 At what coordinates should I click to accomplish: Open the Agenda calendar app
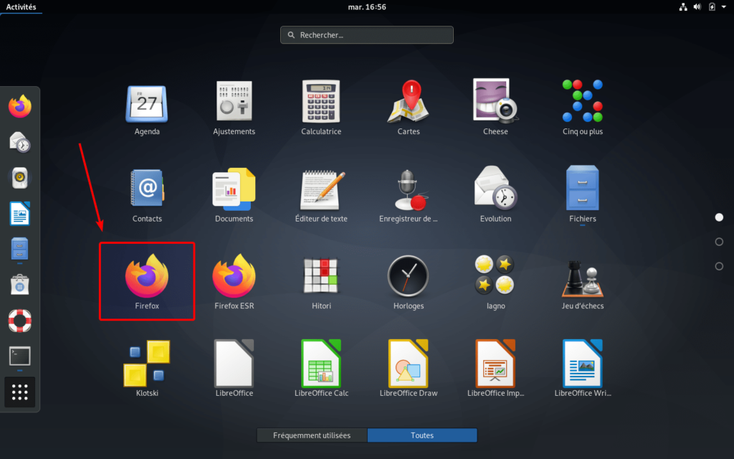(x=147, y=104)
